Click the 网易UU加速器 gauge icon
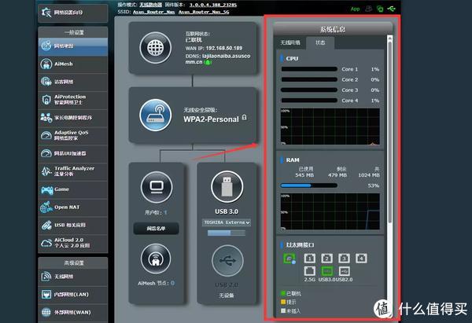This screenshot has width=472, height=323. [46, 153]
